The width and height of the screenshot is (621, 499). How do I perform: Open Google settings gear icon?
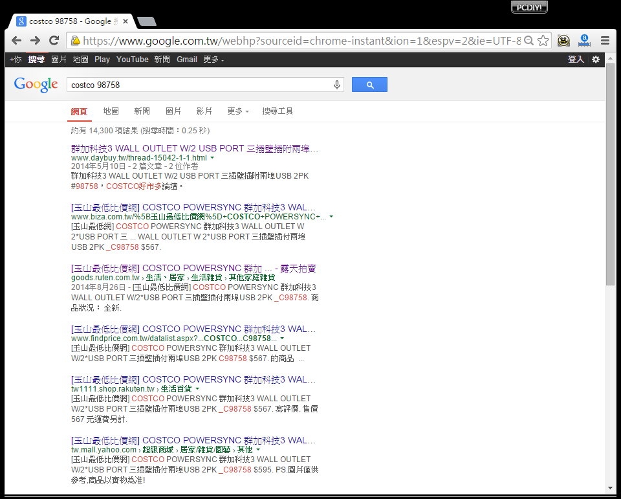pyautogui.click(x=596, y=60)
